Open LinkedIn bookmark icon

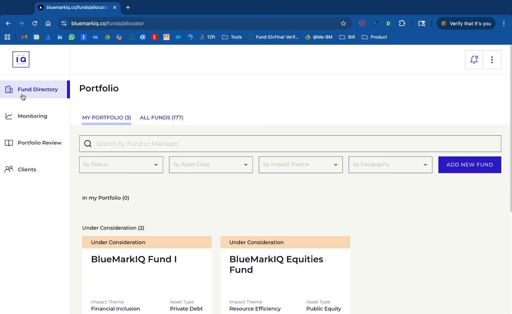click(x=60, y=37)
